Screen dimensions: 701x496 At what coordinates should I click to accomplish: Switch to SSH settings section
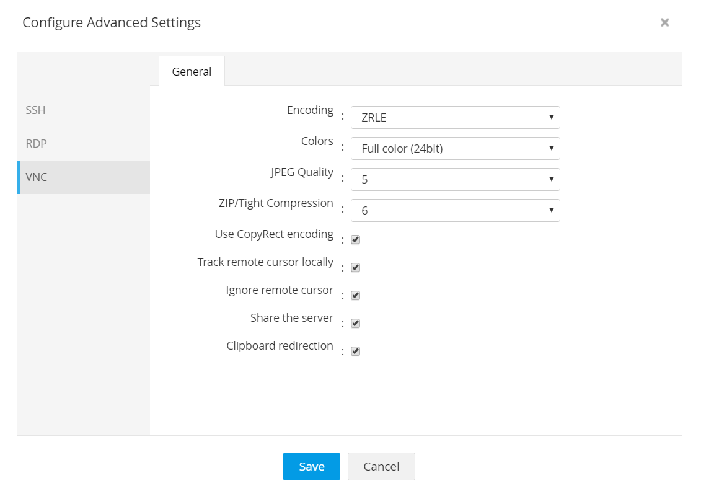(36, 110)
